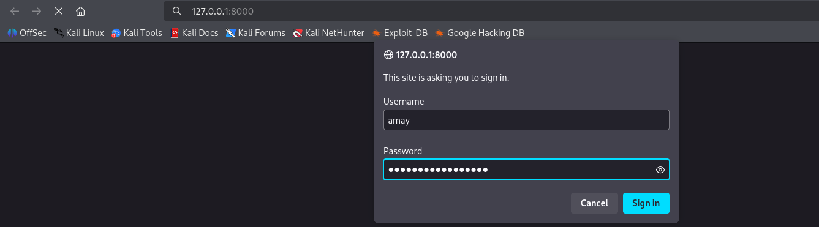
Task: Click the browser back arrow
Action: [15, 11]
